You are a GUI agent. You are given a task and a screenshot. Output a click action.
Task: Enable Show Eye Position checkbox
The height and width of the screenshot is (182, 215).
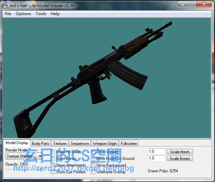click(53, 172)
